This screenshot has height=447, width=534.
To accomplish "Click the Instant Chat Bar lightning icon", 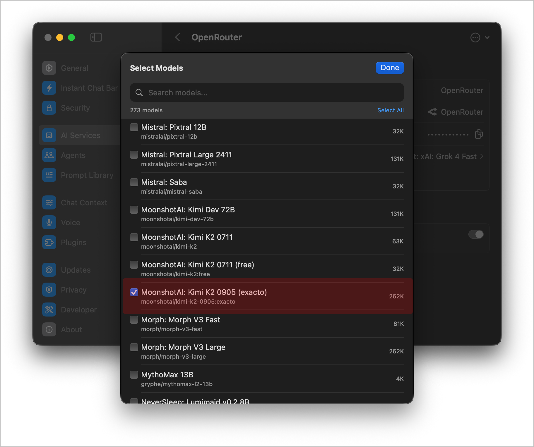I will tap(49, 88).
